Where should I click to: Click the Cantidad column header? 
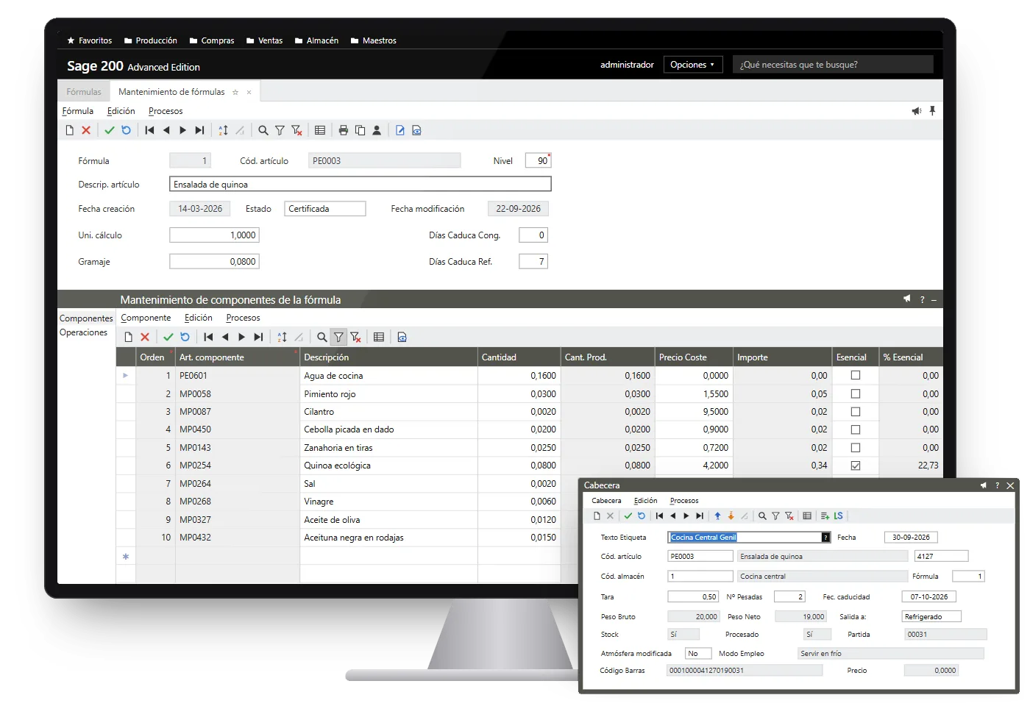tap(519, 357)
